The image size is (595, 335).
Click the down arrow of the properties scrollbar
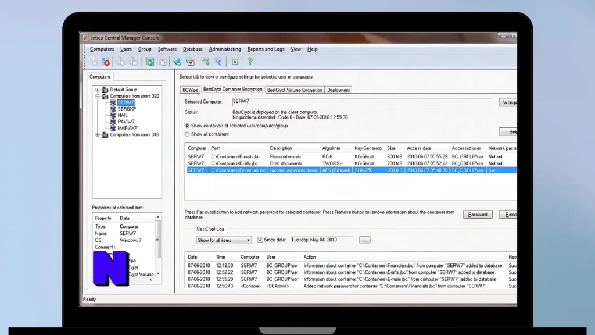pos(158,273)
